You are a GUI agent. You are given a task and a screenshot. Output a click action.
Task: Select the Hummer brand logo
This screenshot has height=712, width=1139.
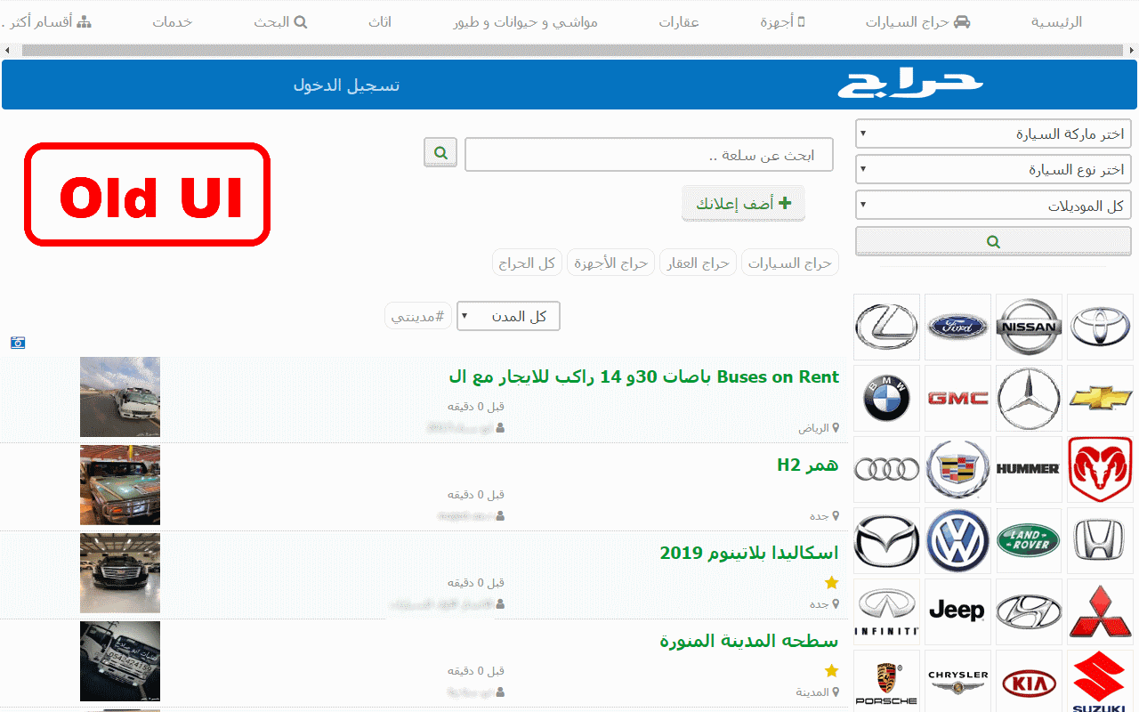(1029, 469)
